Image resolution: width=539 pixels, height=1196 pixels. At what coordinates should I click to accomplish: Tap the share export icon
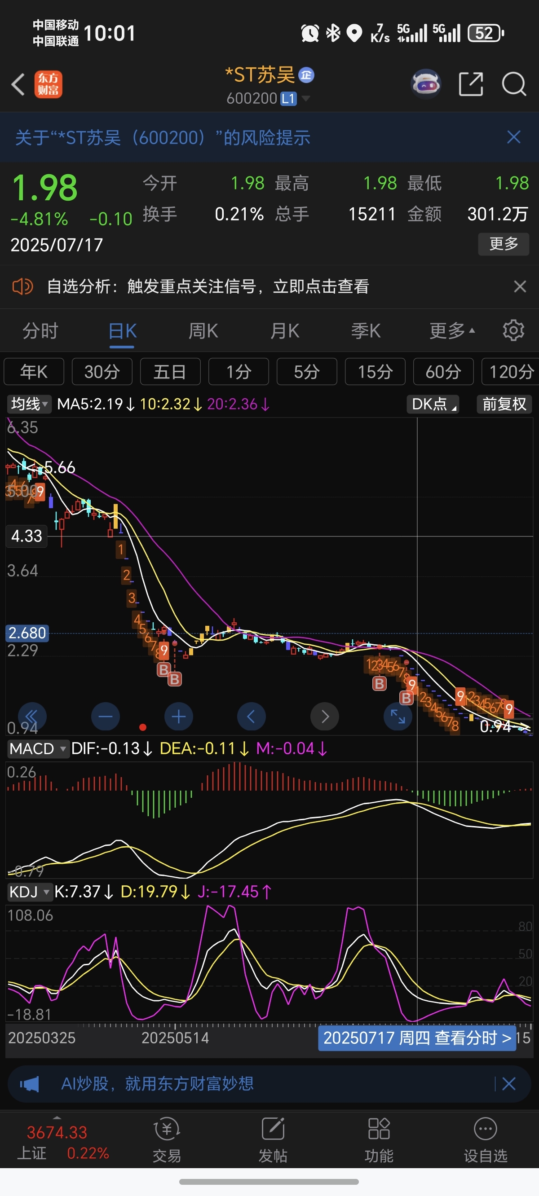(x=471, y=84)
